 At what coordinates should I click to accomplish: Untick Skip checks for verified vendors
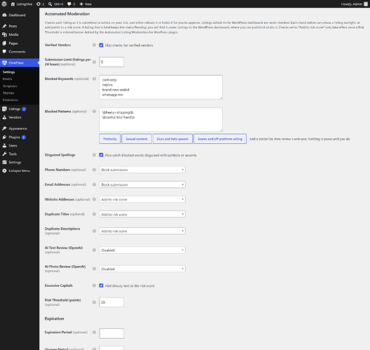tap(101, 45)
